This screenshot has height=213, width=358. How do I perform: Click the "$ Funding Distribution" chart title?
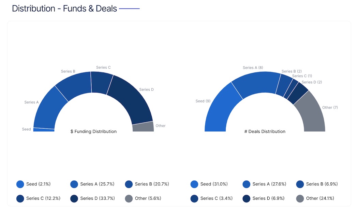point(93,131)
